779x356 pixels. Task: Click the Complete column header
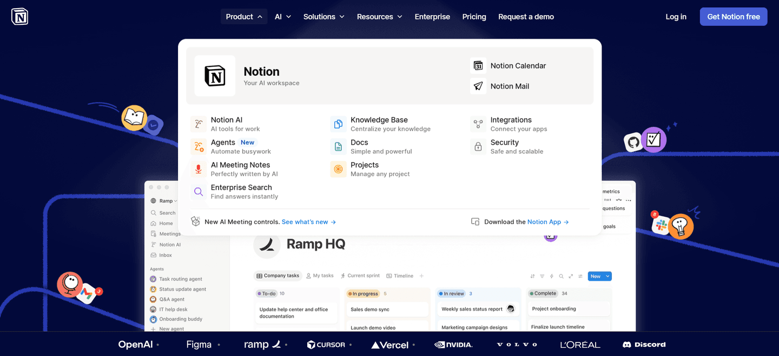tap(543, 293)
